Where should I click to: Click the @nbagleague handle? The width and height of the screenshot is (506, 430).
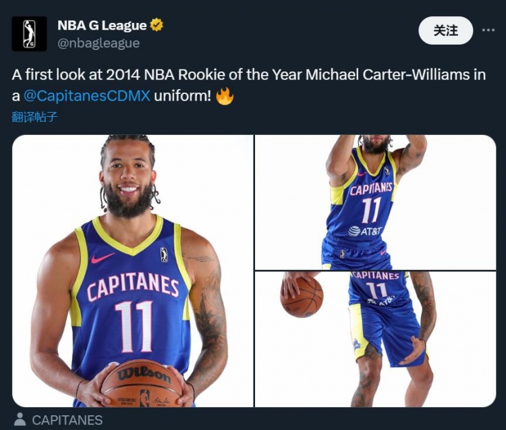[x=99, y=43]
